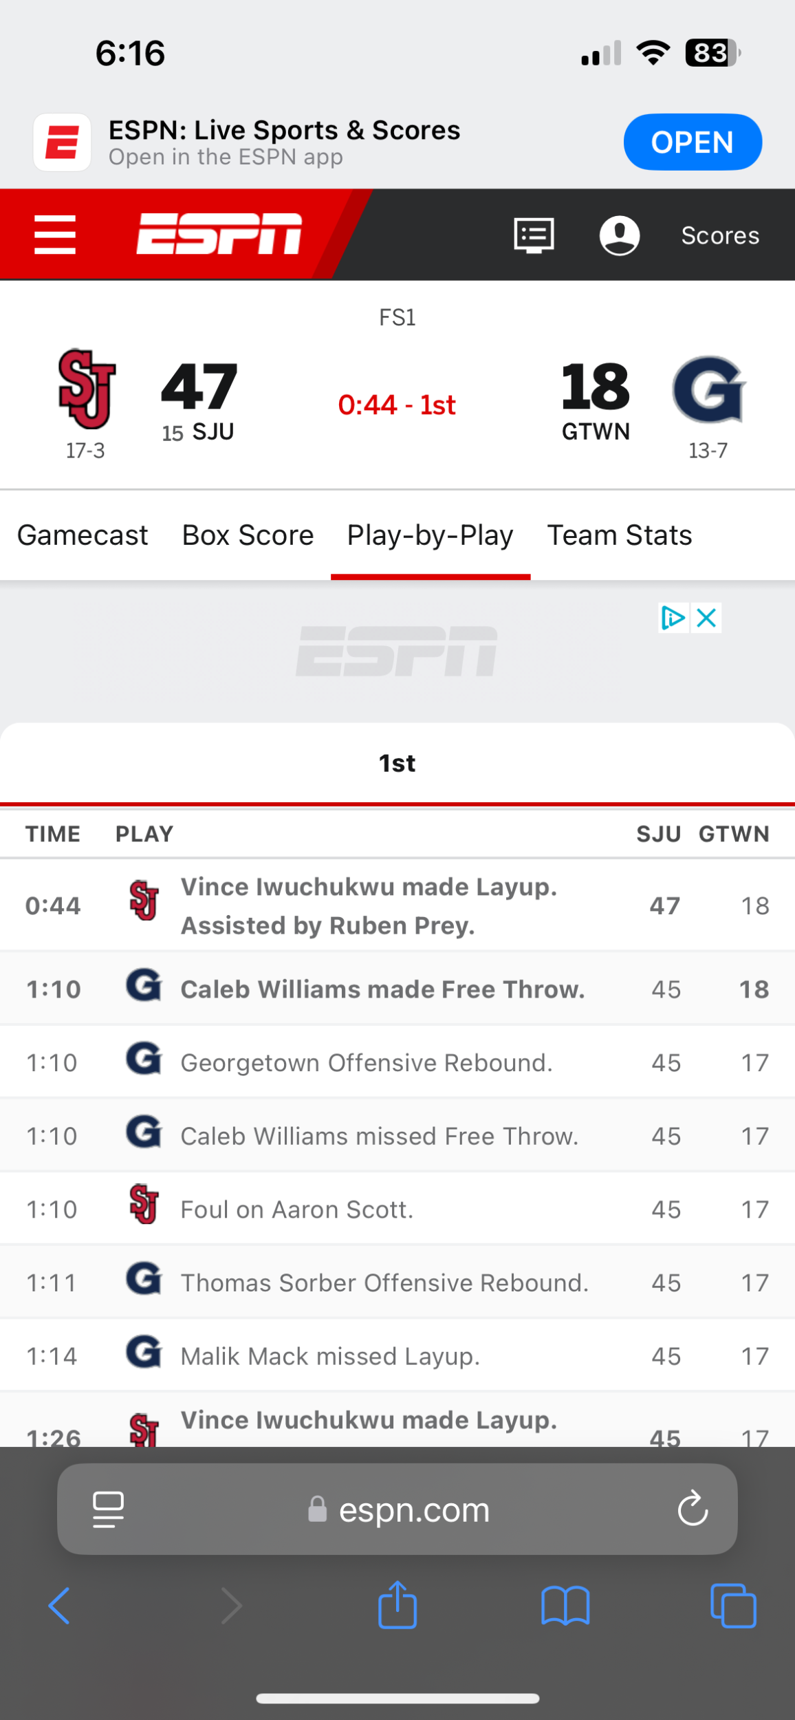Open Safari share sheet
The image size is (795, 1720).
tap(397, 1606)
